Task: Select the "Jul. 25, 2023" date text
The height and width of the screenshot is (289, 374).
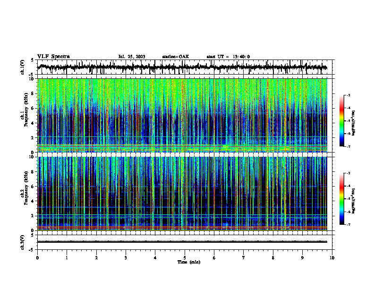Action: point(132,57)
